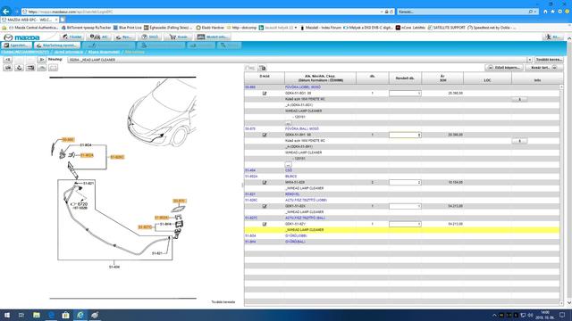Open the Kosár tart. dropdown arrow
Image resolution: width=572 pixels, height=321 pixels.
tap(554, 68)
